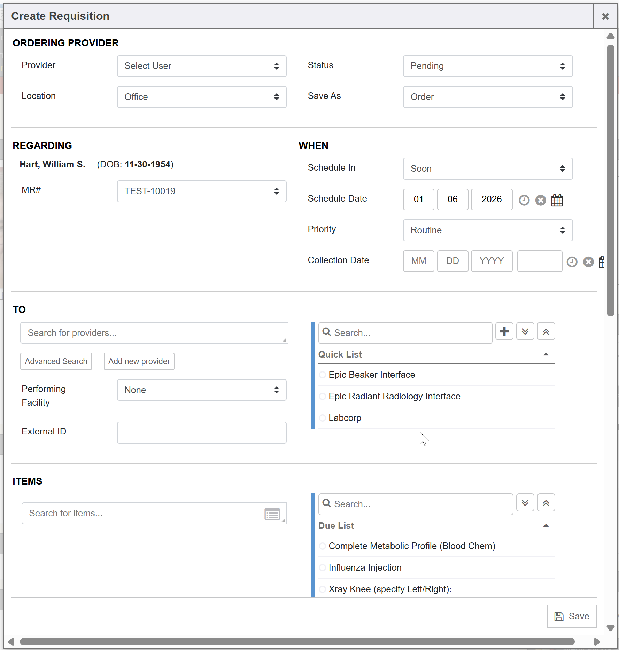Open the Status dropdown showing Pending
Viewport: 619px width, 650px height.
(487, 66)
